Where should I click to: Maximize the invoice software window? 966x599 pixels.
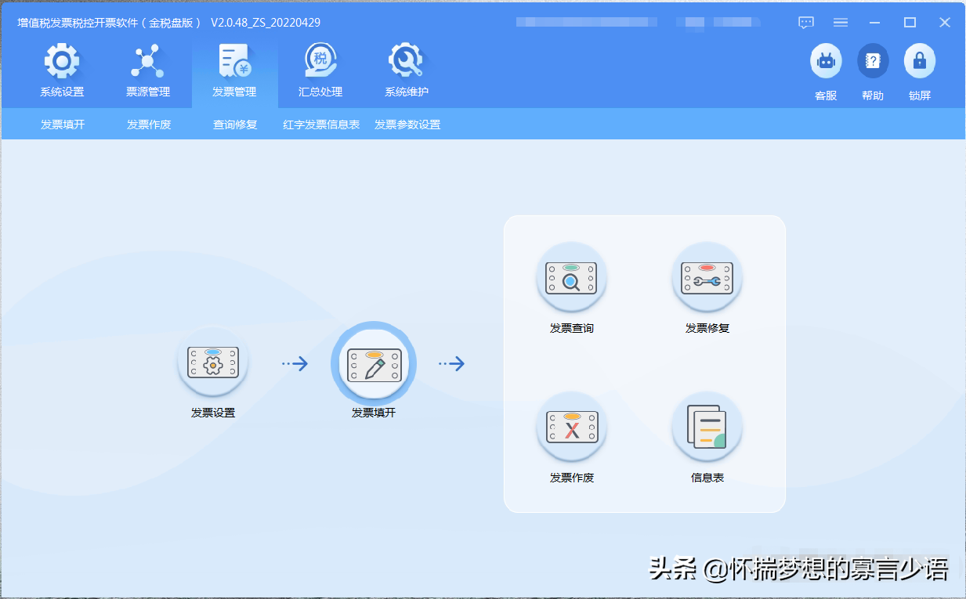tap(910, 23)
